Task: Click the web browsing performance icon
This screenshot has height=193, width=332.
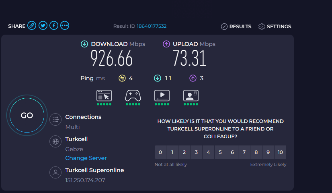Action: click(104, 96)
